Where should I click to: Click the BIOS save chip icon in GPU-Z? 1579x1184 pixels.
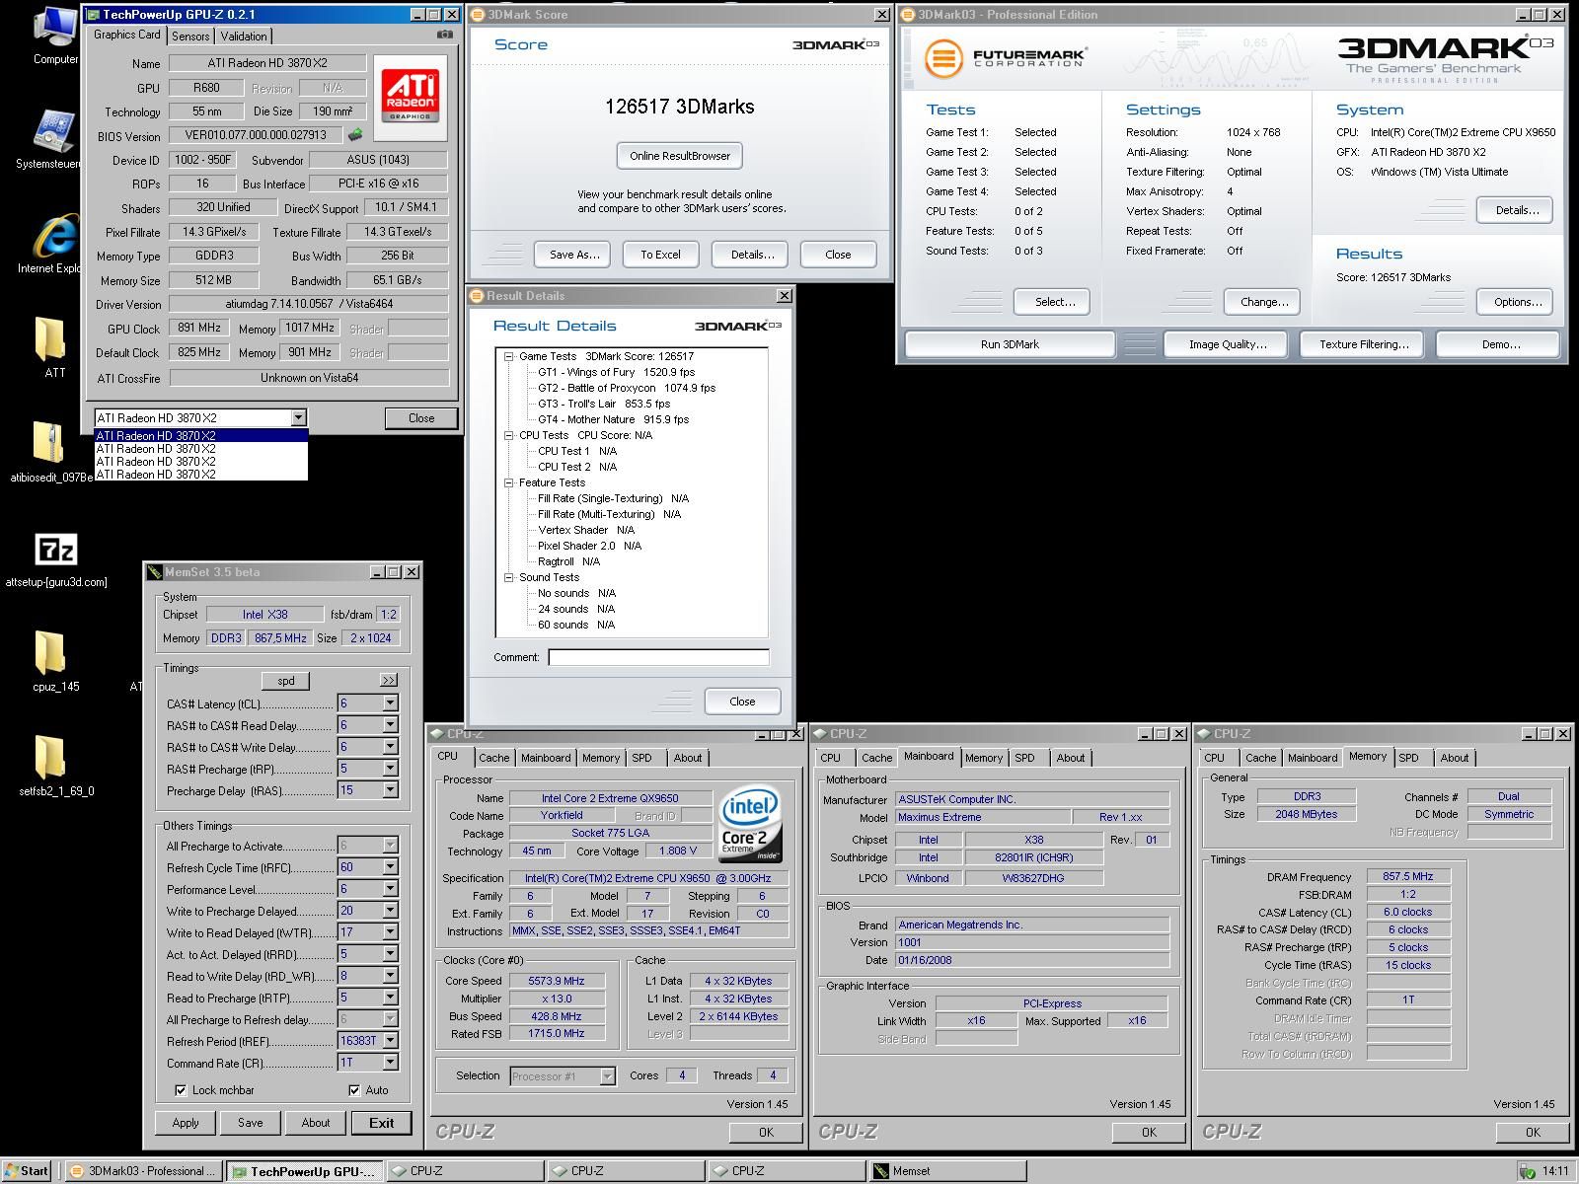point(355,135)
